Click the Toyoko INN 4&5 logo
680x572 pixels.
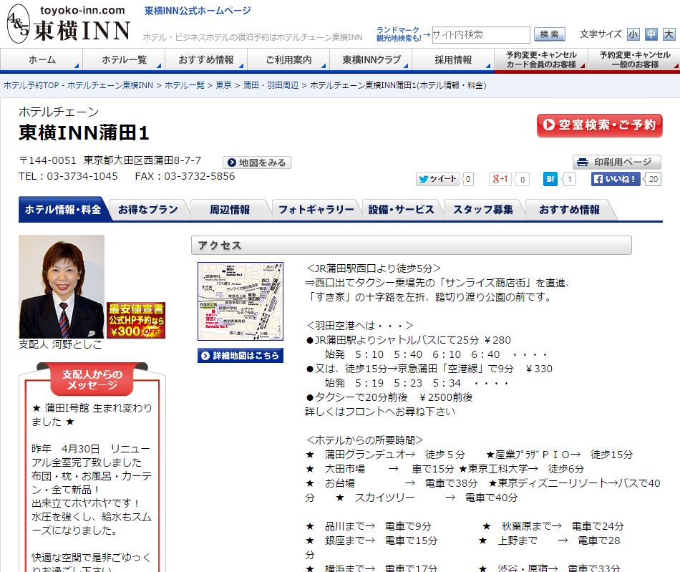[x=69, y=24]
